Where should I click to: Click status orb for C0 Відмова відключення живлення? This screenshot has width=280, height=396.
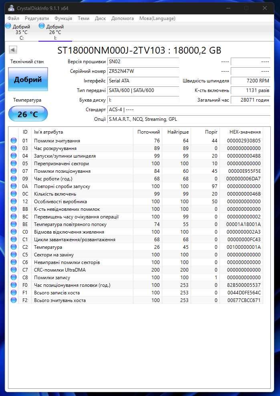14,232
